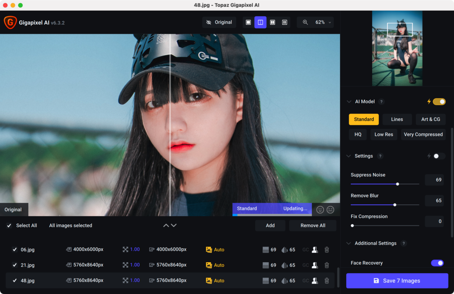Click the Original label on preview
The height and width of the screenshot is (294, 454).
(13, 210)
